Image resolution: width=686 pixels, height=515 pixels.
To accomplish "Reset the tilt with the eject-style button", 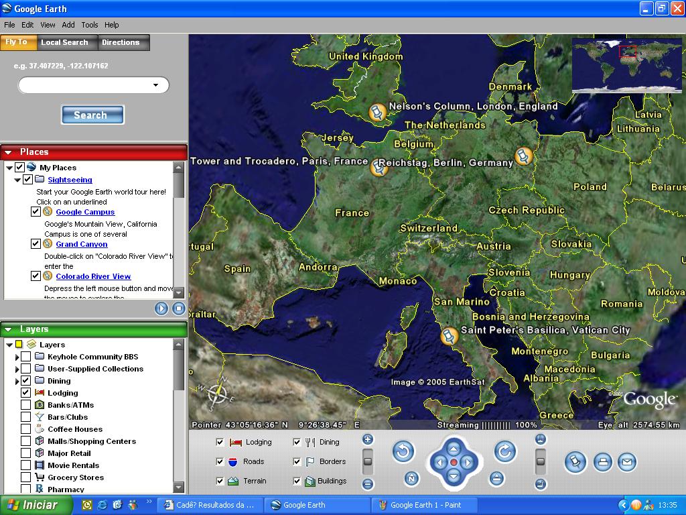I will (496, 479).
